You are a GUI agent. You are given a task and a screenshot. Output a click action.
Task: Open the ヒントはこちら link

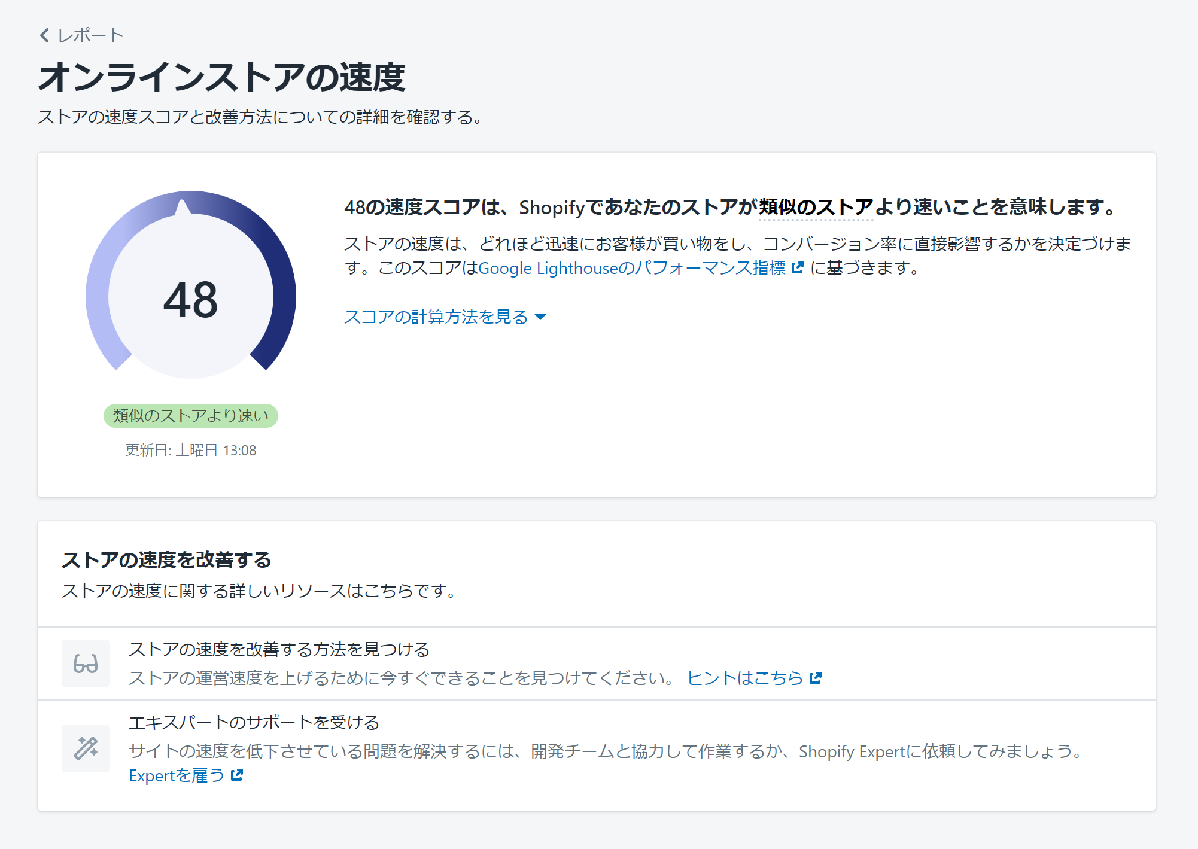click(x=744, y=678)
